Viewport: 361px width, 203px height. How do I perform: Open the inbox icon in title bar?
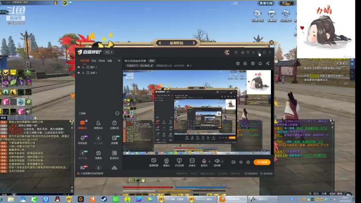(242, 52)
